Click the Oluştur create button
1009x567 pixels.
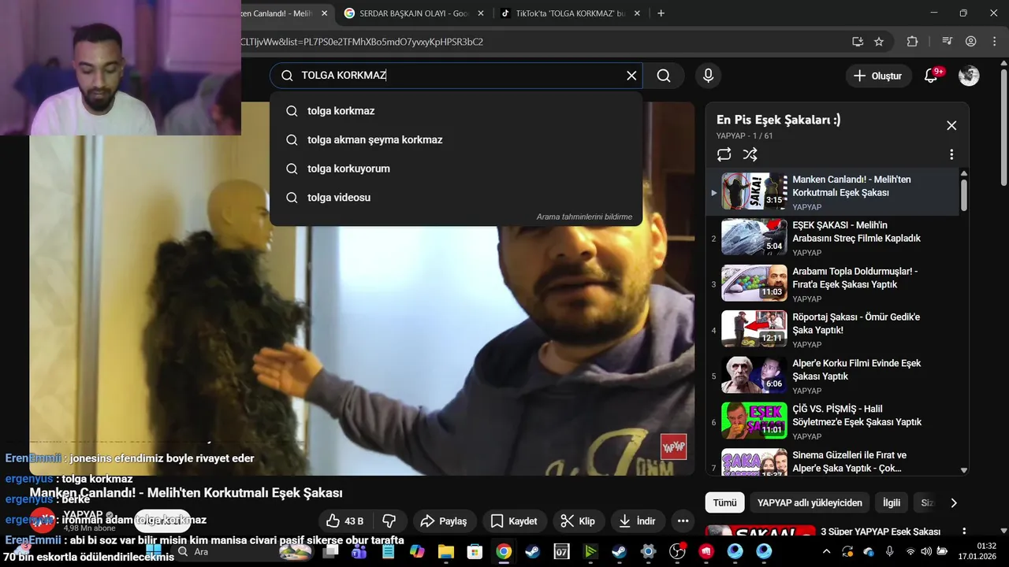tap(877, 76)
